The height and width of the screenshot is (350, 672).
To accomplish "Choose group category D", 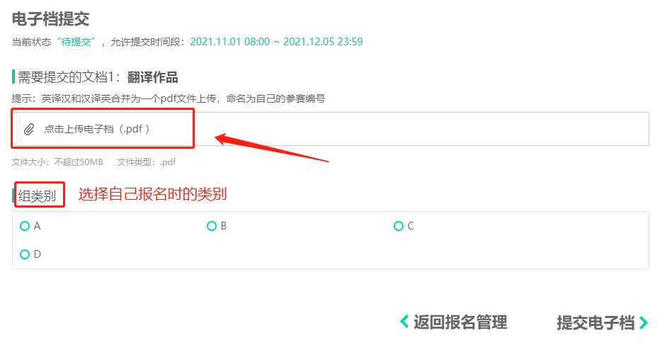I will [x=25, y=254].
